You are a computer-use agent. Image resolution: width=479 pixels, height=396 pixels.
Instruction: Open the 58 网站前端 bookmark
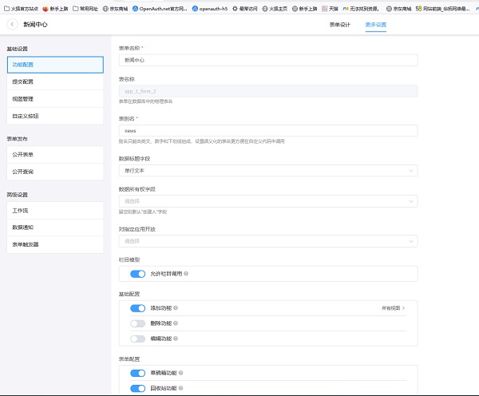(x=442, y=9)
